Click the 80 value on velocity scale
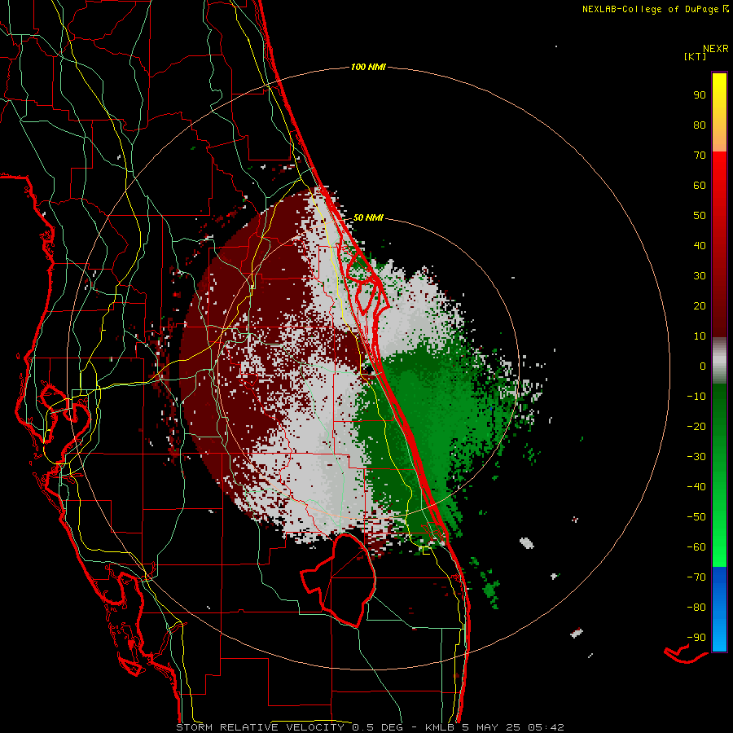Viewport: 733px width, 733px height. pos(700,125)
